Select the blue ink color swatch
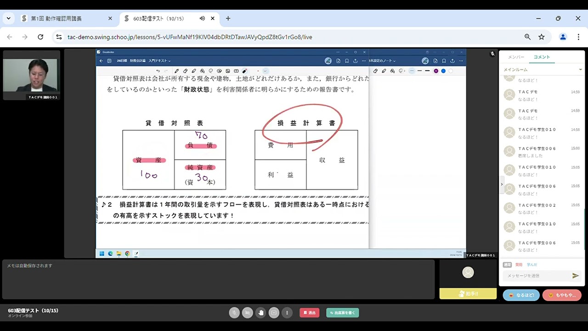The image size is (588, 331). (x=443, y=71)
